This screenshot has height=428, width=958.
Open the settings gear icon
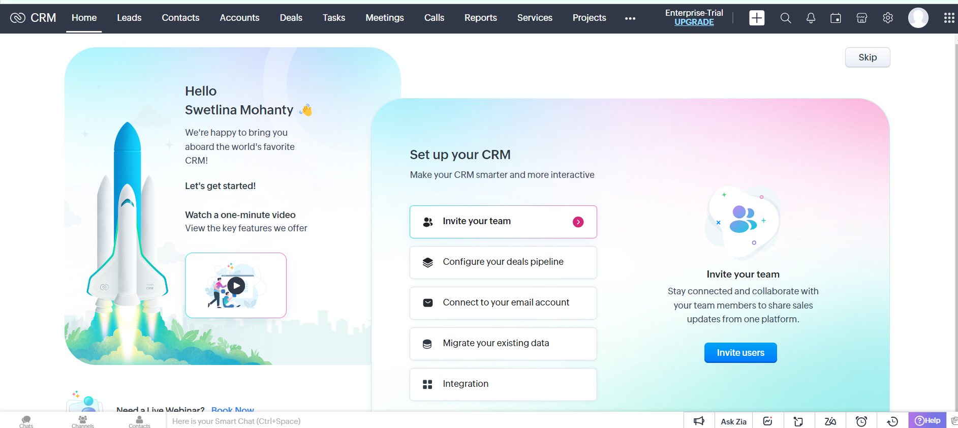tap(888, 18)
